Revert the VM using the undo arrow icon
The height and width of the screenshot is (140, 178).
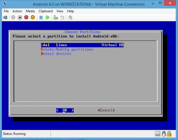pyautogui.click(x=62, y=18)
